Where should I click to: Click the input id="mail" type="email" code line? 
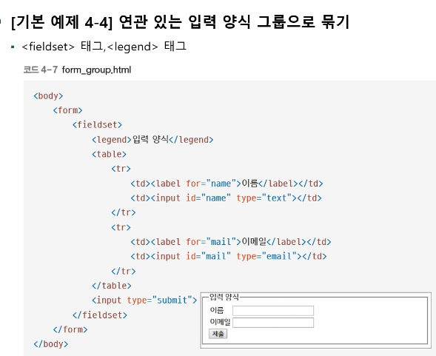[x=229, y=256]
